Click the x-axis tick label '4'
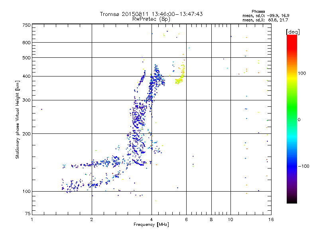 [x=152, y=219]
